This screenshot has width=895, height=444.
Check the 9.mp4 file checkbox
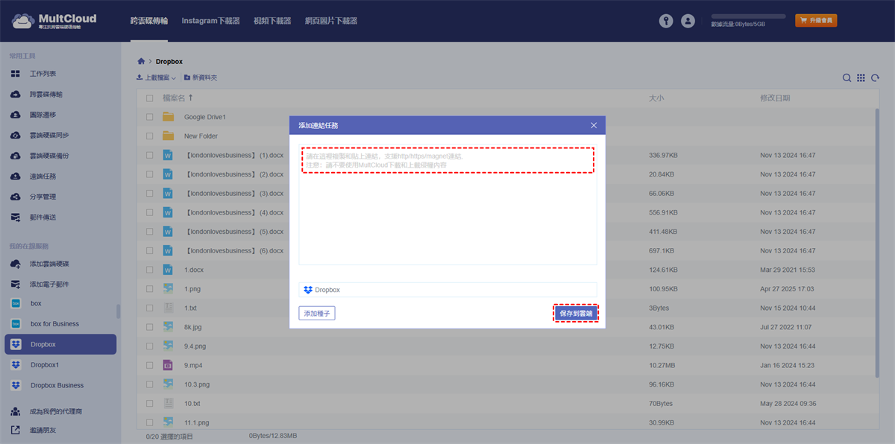click(150, 365)
